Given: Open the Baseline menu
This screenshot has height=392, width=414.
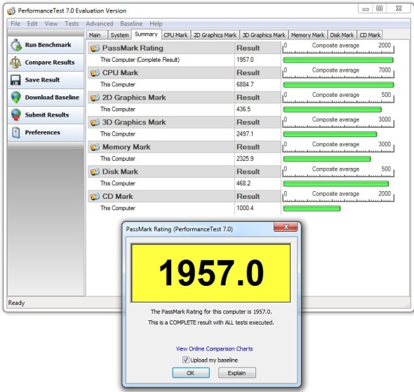Looking at the screenshot, I should tap(131, 24).
